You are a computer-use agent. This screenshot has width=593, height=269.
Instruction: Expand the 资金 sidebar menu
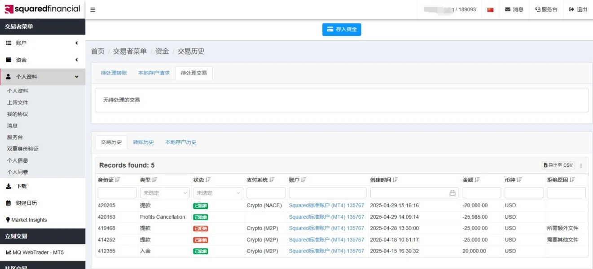coord(43,60)
